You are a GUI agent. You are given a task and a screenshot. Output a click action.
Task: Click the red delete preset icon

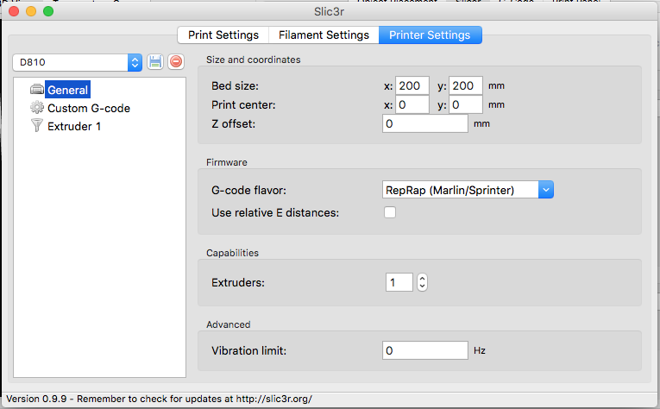click(176, 62)
